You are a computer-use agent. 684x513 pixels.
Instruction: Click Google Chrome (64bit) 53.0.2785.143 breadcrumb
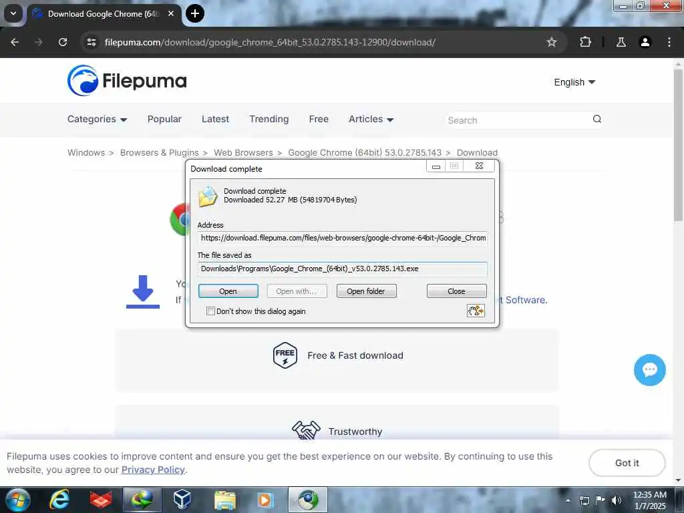[x=365, y=153]
